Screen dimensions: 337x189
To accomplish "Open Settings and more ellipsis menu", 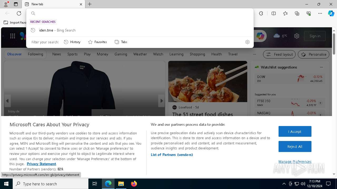I will click(320, 13).
